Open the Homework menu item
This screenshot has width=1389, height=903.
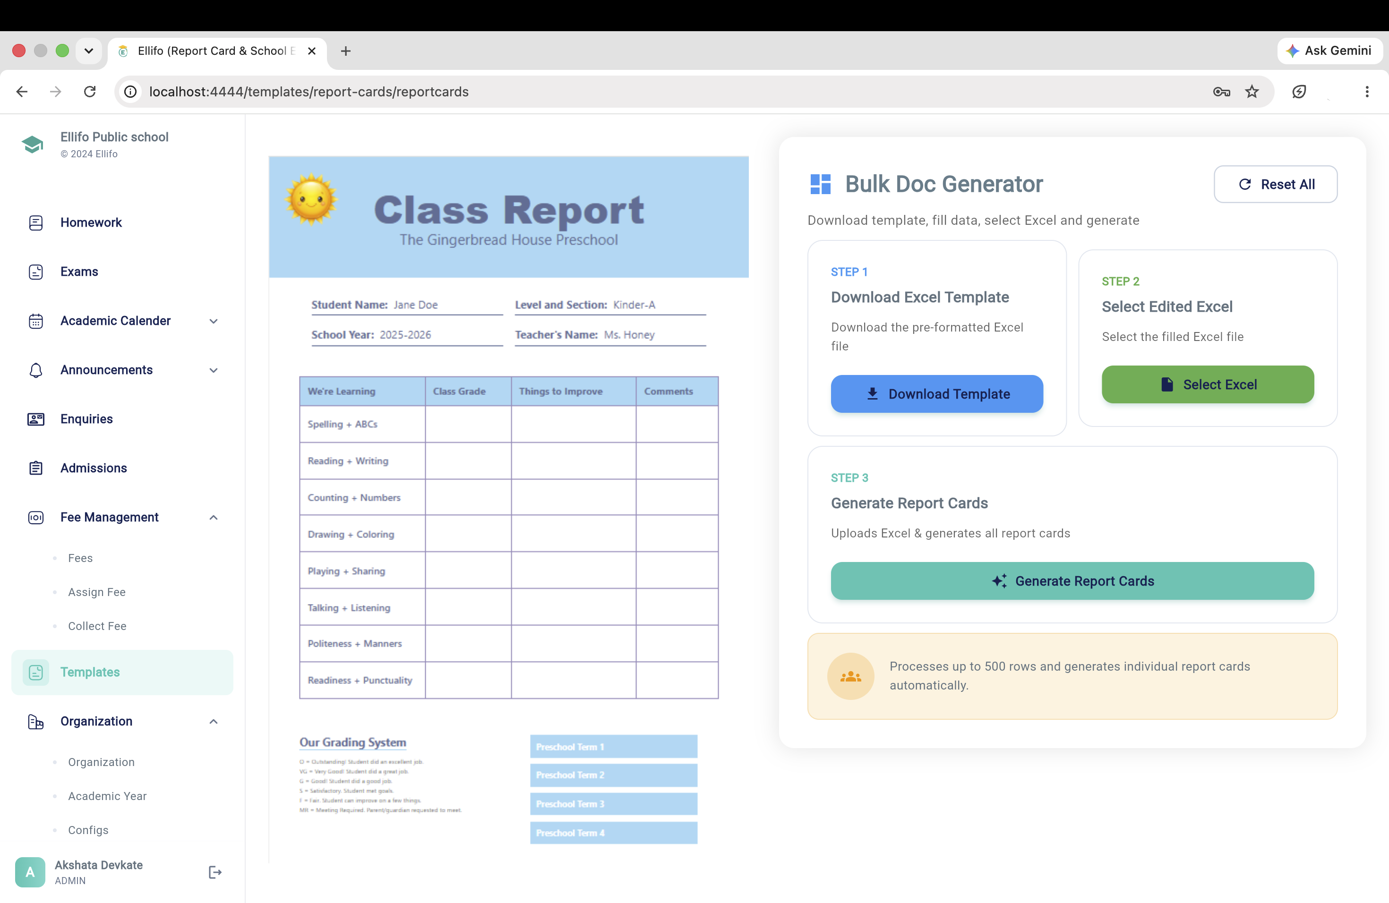122,222
